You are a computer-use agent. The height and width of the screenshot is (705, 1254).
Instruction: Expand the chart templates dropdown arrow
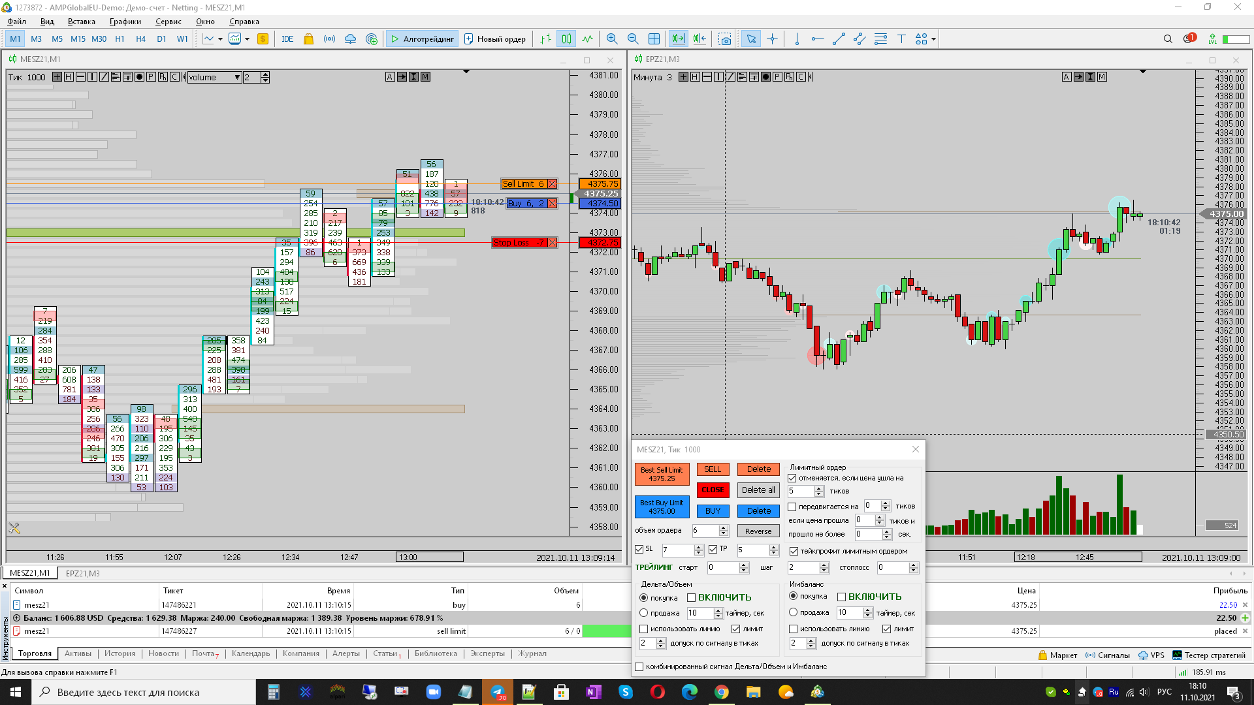(247, 39)
